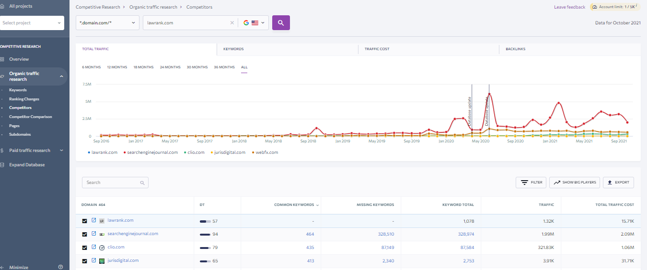Click Leave feedback link
Image resolution: width=647 pixels, height=270 pixels.
pos(569,7)
